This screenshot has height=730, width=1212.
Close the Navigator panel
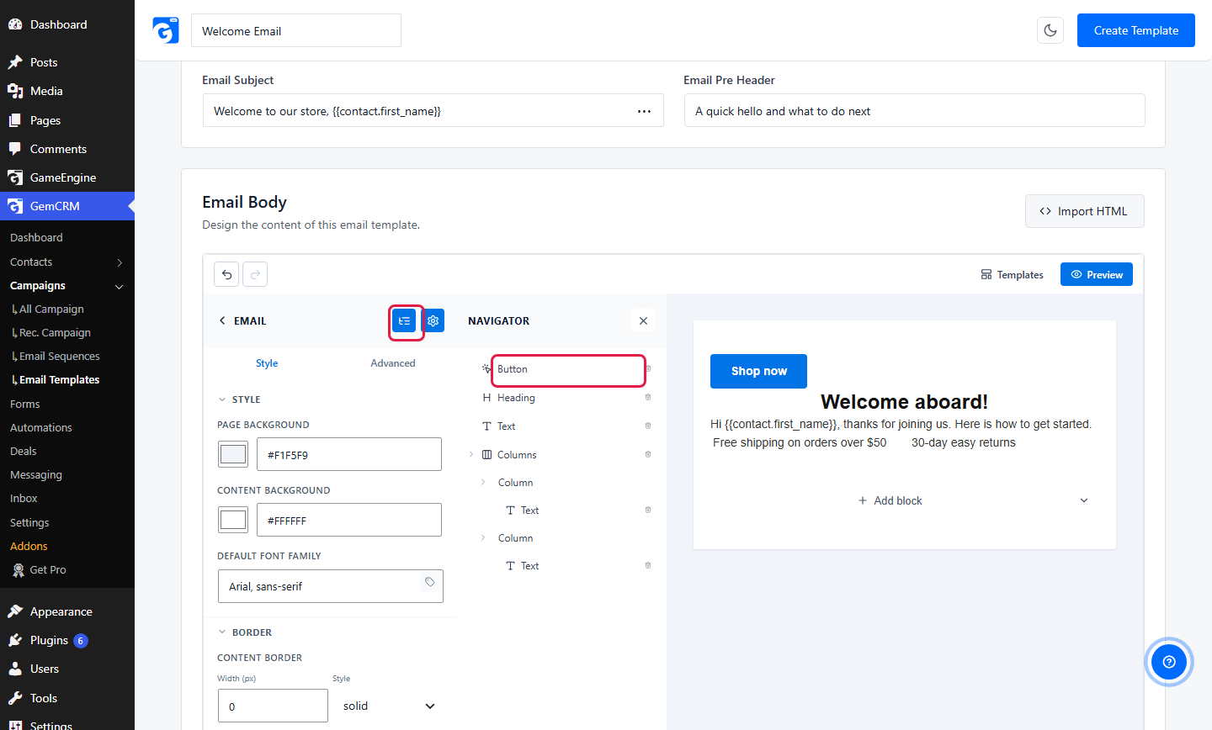click(643, 320)
